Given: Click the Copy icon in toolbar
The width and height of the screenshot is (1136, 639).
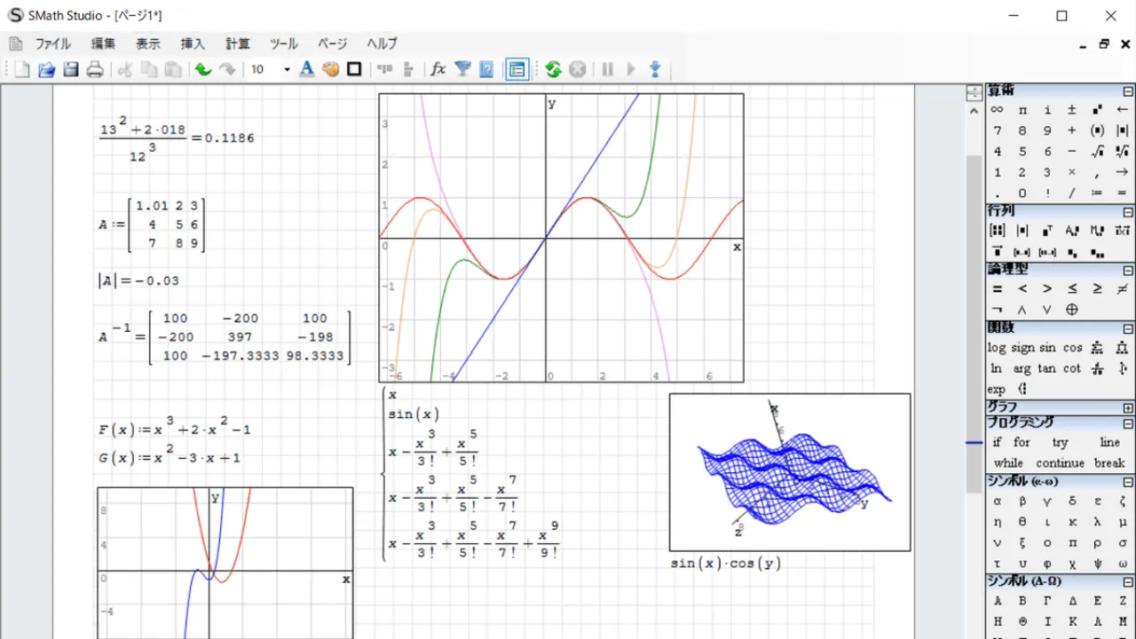Looking at the screenshot, I should click(x=149, y=69).
